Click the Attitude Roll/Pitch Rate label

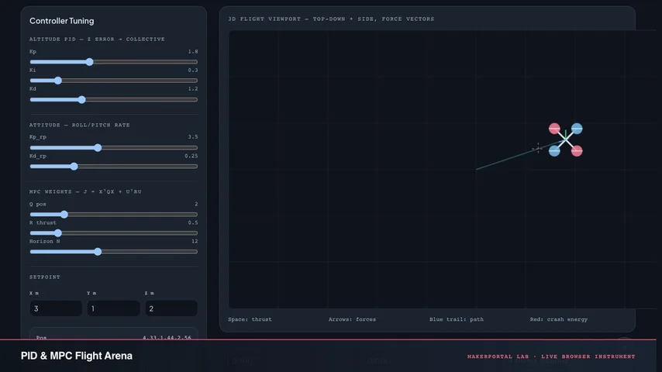79,125
